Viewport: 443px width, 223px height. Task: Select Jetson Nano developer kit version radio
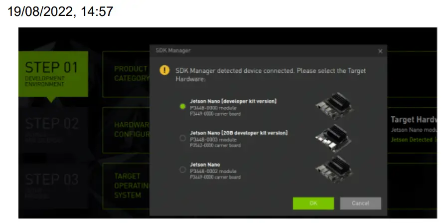point(182,106)
